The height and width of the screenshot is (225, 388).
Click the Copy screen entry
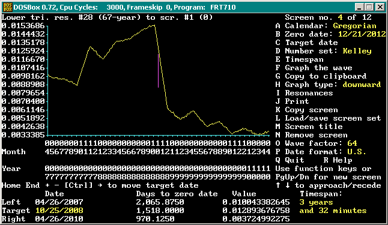coord(306,110)
